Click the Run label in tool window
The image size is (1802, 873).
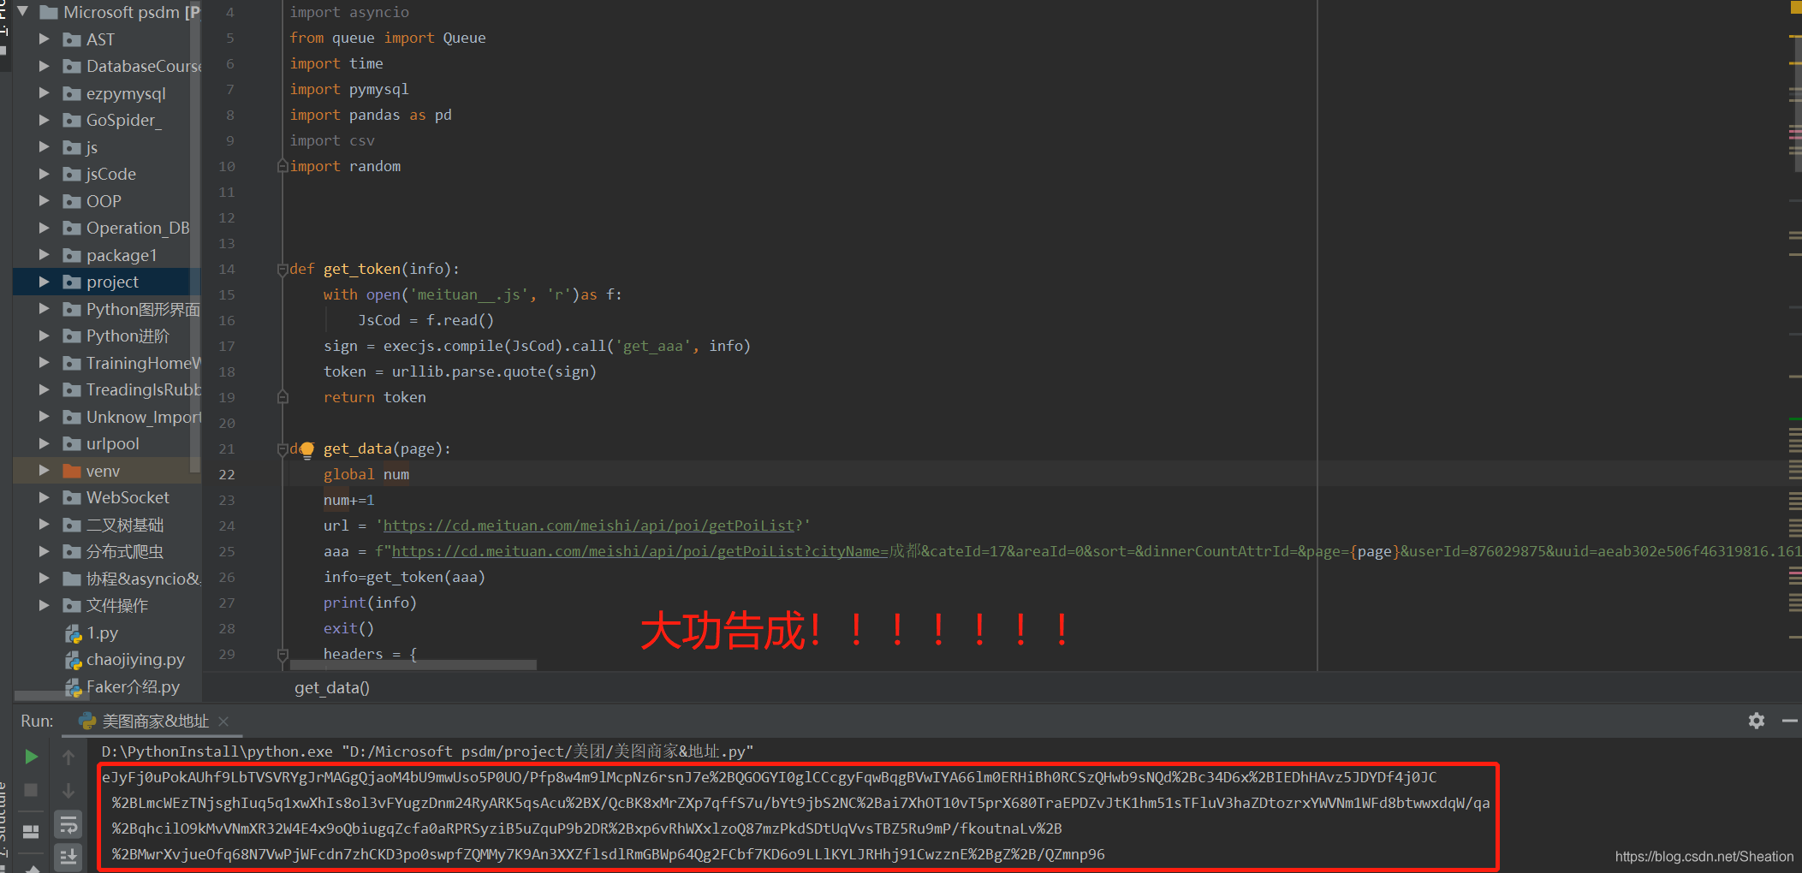[37, 721]
